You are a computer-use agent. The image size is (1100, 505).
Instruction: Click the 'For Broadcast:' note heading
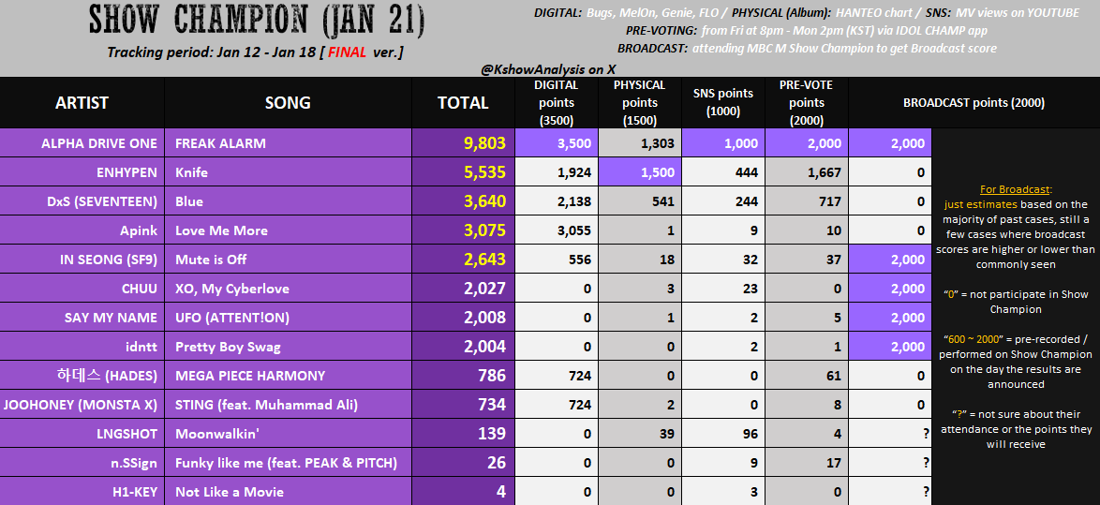(x=1015, y=189)
